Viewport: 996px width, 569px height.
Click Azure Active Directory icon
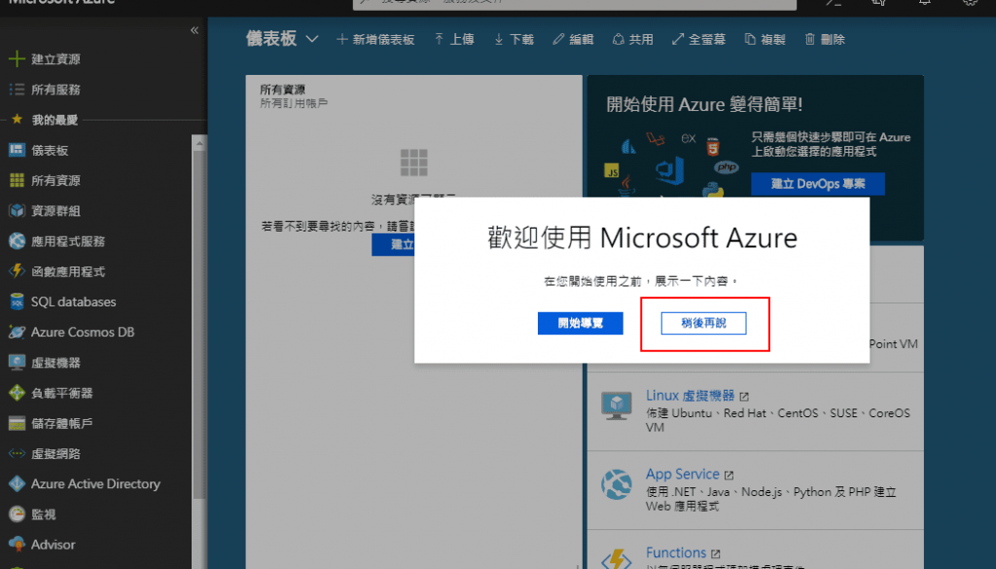point(17,484)
